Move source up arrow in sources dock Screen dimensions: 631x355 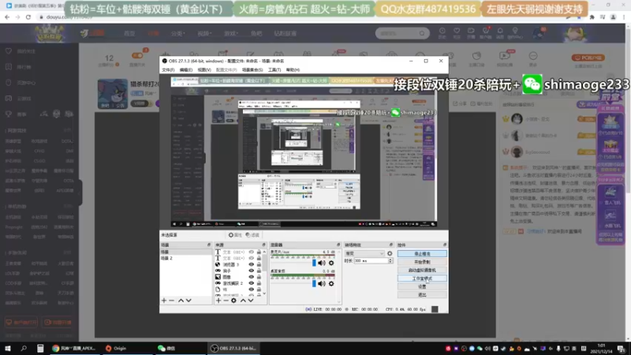[x=243, y=301]
